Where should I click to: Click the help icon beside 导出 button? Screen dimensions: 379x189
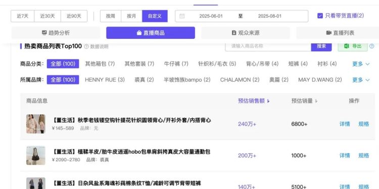coord(372,46)
